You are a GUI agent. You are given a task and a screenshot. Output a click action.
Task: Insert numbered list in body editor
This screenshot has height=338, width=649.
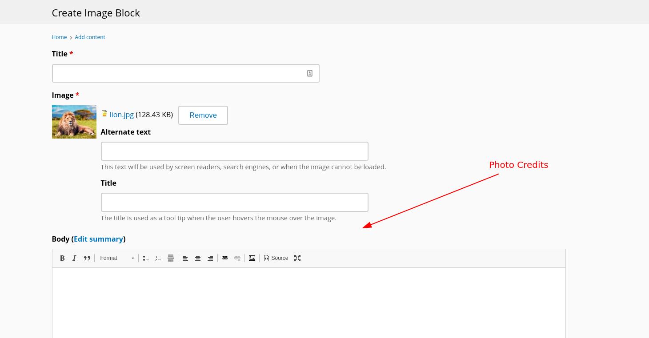158,258
